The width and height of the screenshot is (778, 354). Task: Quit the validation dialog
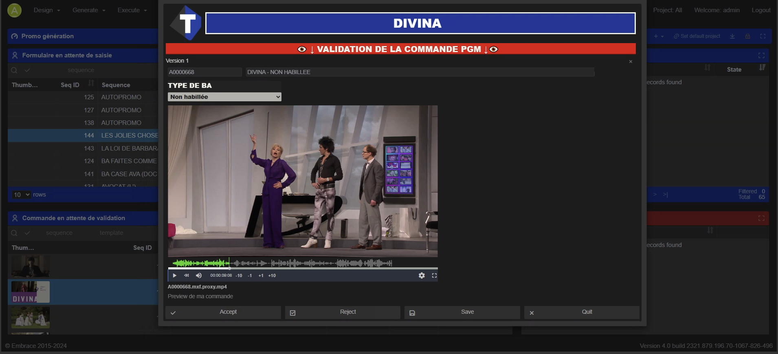click(582, 312)
